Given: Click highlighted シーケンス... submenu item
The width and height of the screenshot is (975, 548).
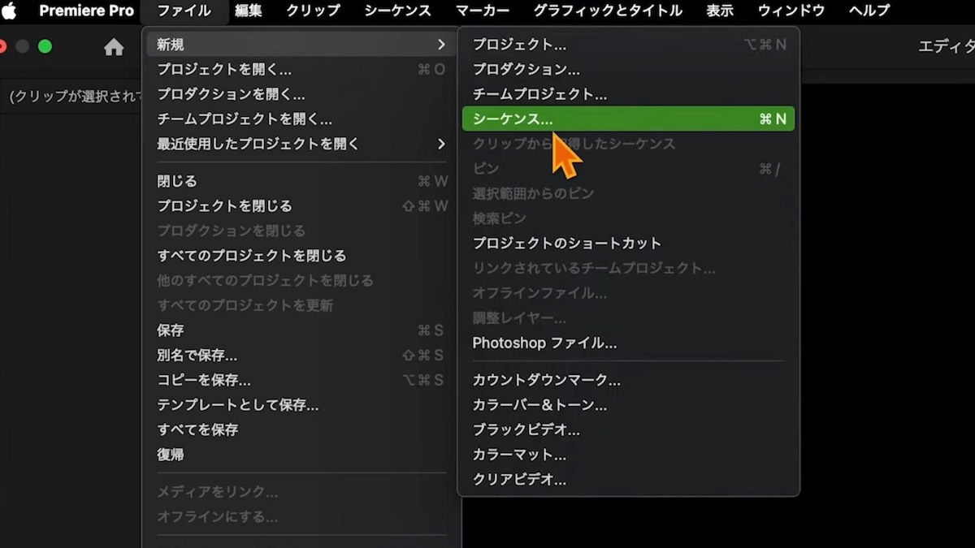Looking at the screenshot, I should coord(629,119).
